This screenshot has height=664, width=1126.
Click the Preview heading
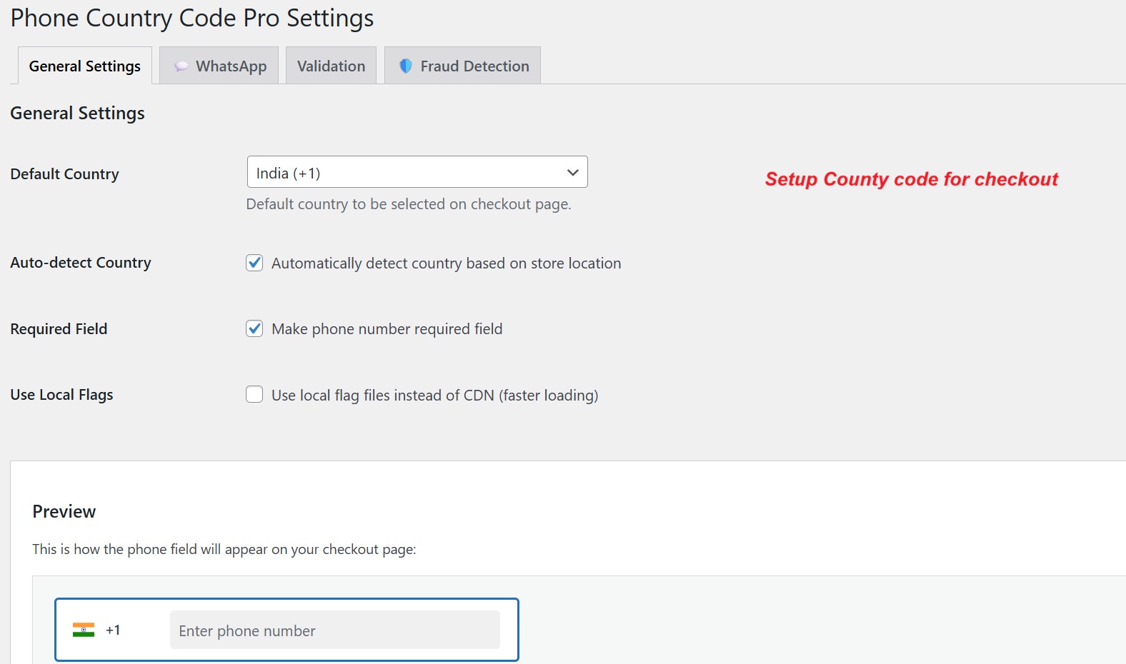64,511
